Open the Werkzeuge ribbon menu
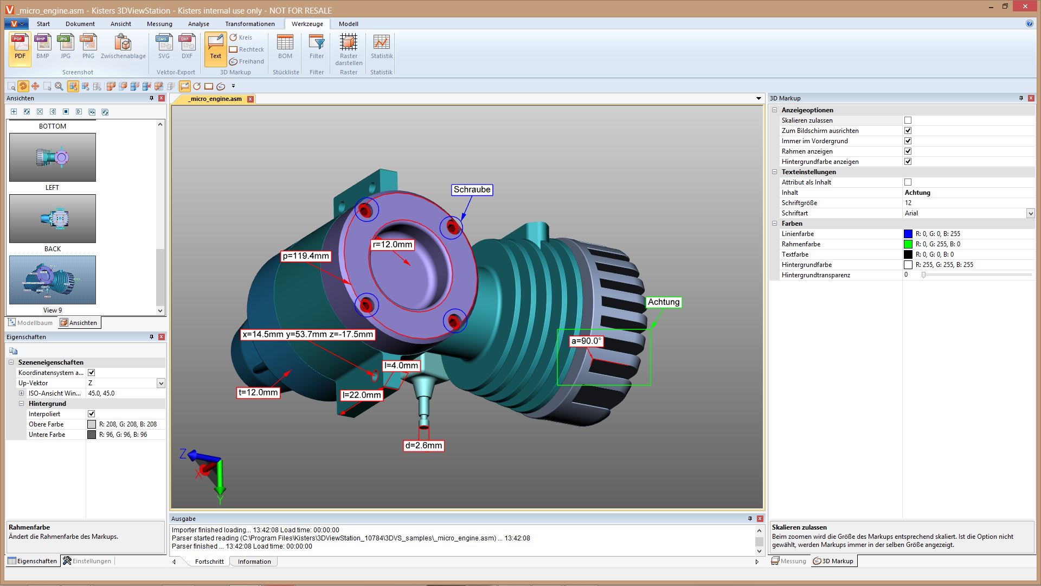1041x586 pixels. coord(308,24)
